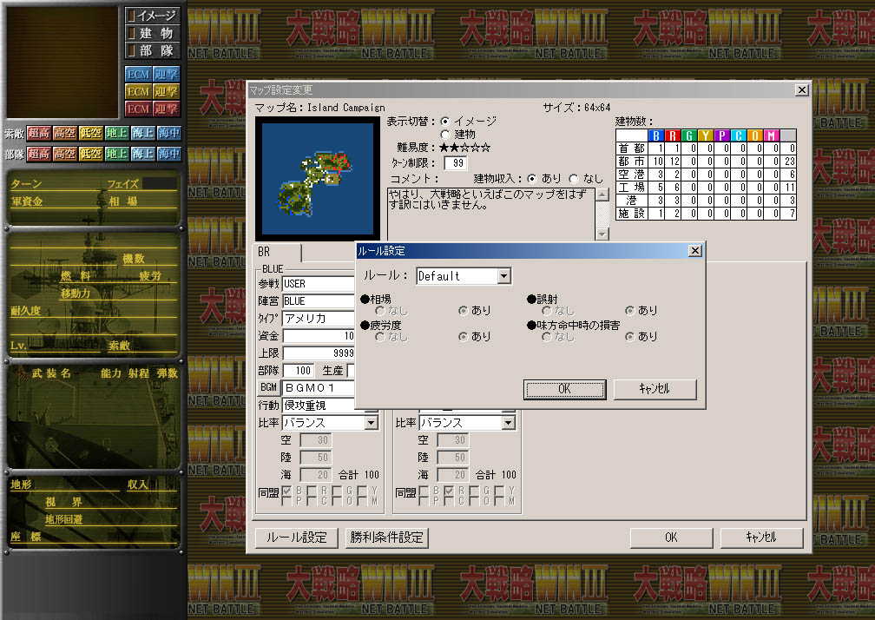The width and height of the screenshot is (875, 620).
Task: Click OK in マップ設定変更 dialog
Action: click(x=671, y=538)
